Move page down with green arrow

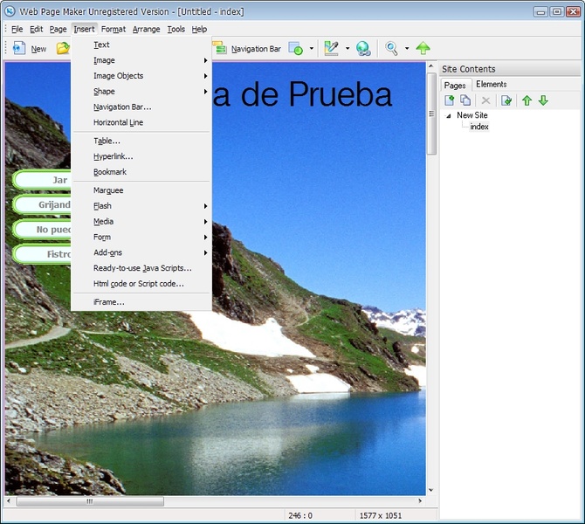(x=543, y=100)
